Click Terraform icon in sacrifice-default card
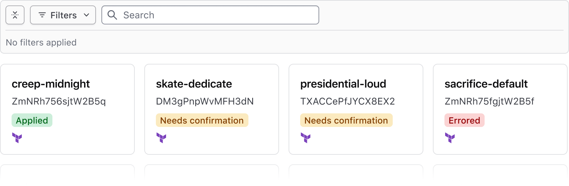 pyautogui.click(x=450, y=138)
